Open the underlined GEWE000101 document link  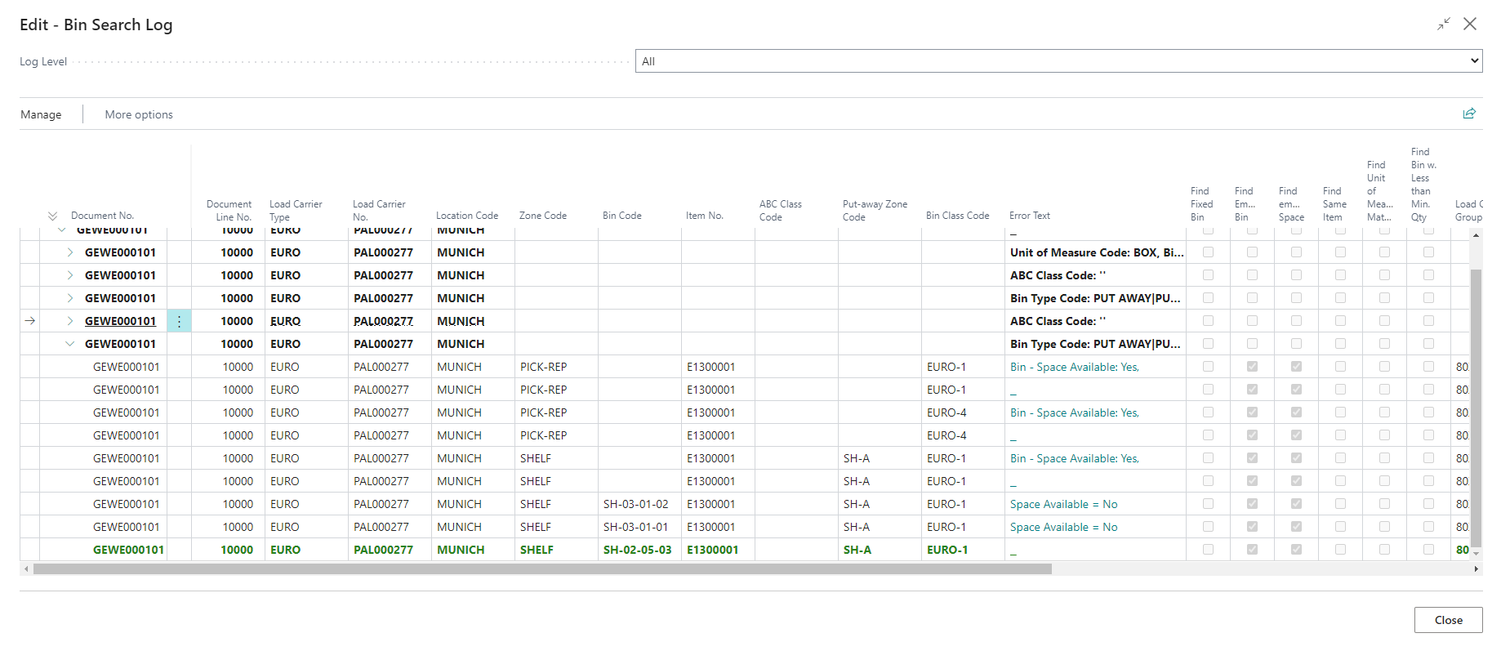click(120, 321)
